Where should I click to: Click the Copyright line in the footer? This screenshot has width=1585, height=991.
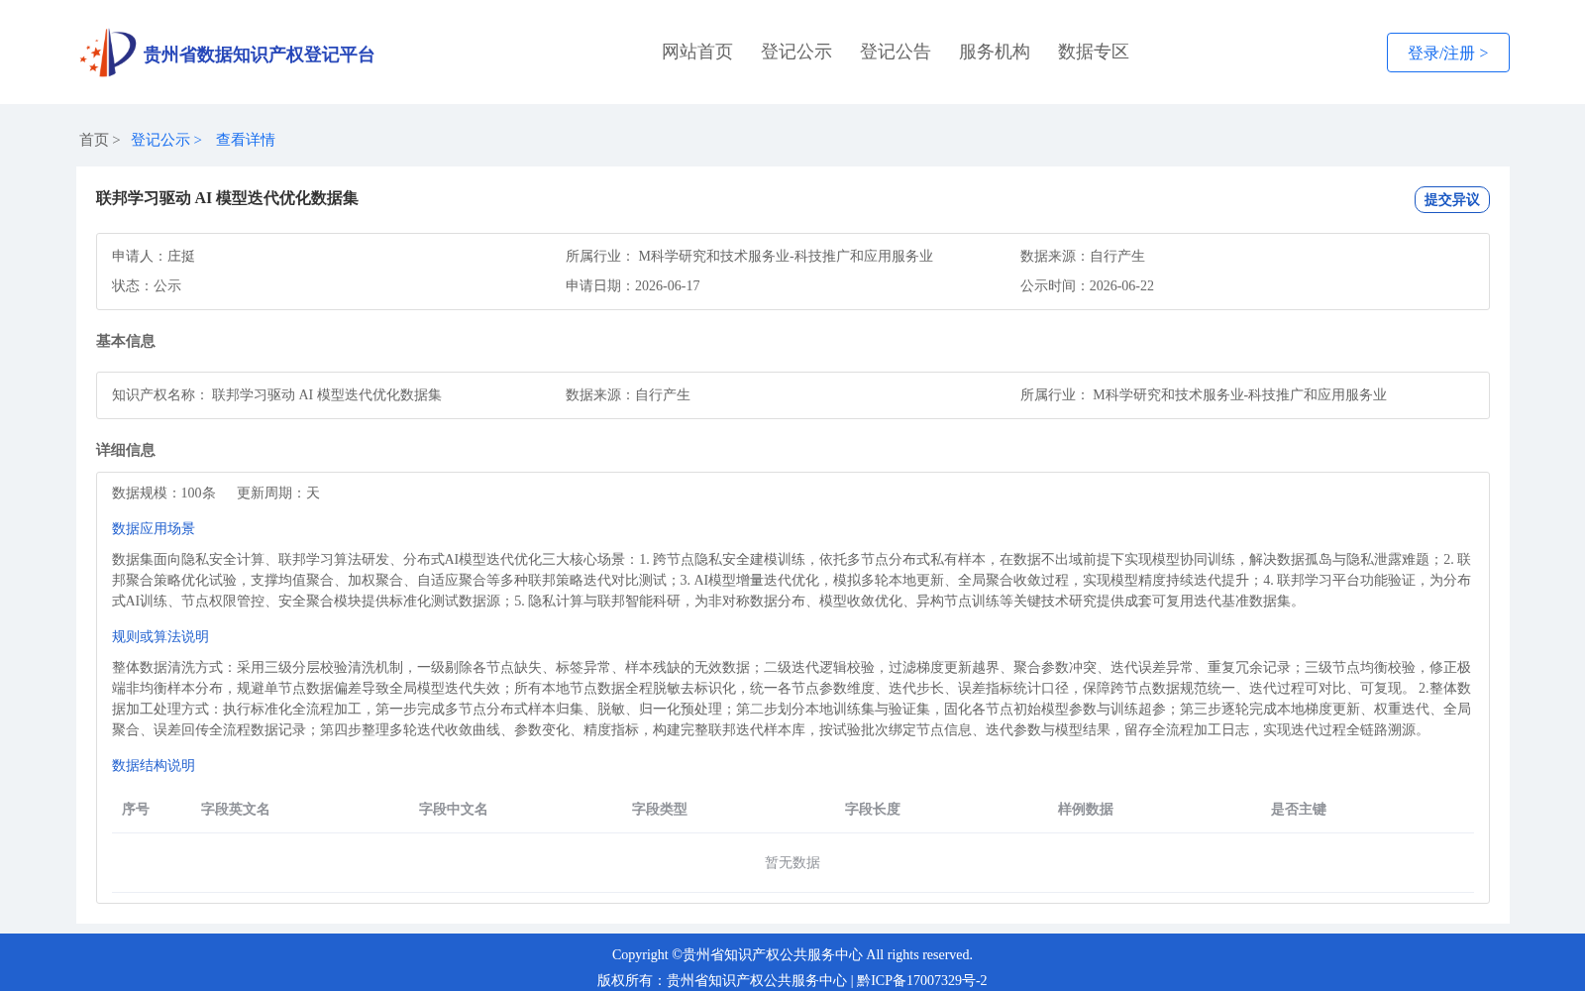coord(792,954)
